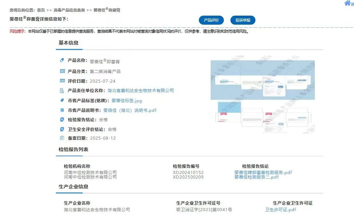Open the 湖北省襄和达安生物技术有限公司 responsible unit link
The height and width of the screenshot is (215, 354).
[141, 91]
